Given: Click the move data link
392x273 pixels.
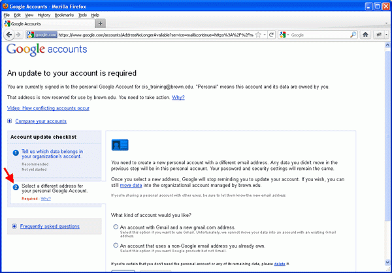Looking at the screenshot, I should (131, 185).
